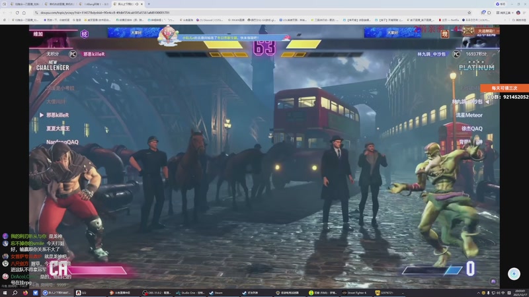The width and height of the screenshot is (529, 297).
Task: Click the 邪恶killeR lobby list entry
Action: pyautogui.click(x=58, y=115)
